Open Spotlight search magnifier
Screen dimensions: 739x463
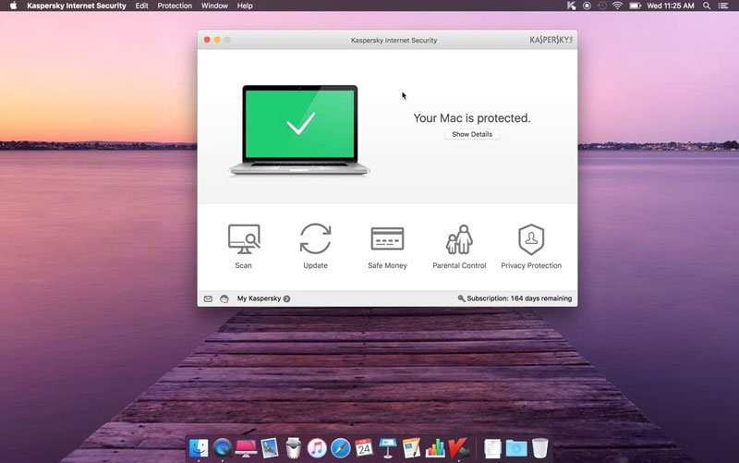pyautogui.click(x=707, y=6)
